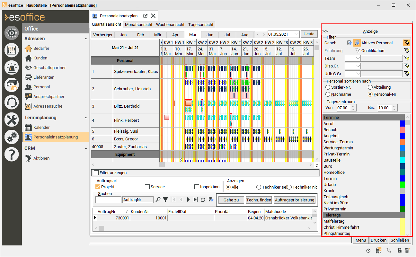Undock the Personaleinsatzplanung tab with pop-out icon
This screenshot has width=416, height=257.
pos(145,16)
